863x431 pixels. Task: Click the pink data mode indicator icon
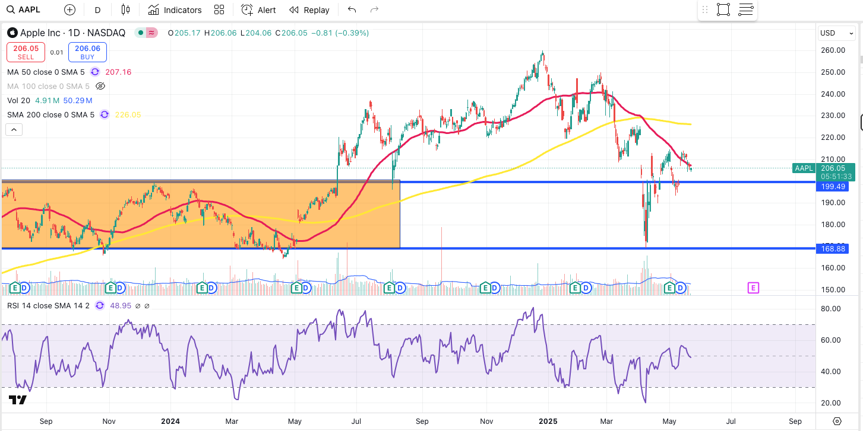tap(152, 33)
